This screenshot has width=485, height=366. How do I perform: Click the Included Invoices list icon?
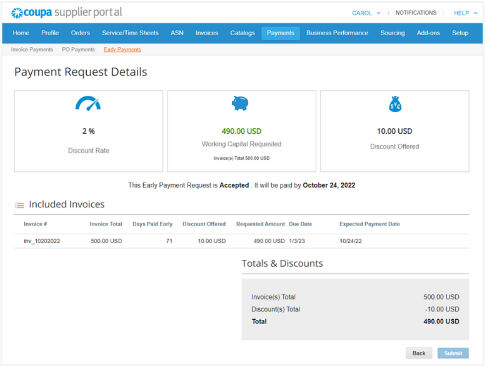coord(19,205)
